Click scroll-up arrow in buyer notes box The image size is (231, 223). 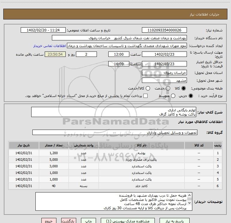[x=190, y=195]
